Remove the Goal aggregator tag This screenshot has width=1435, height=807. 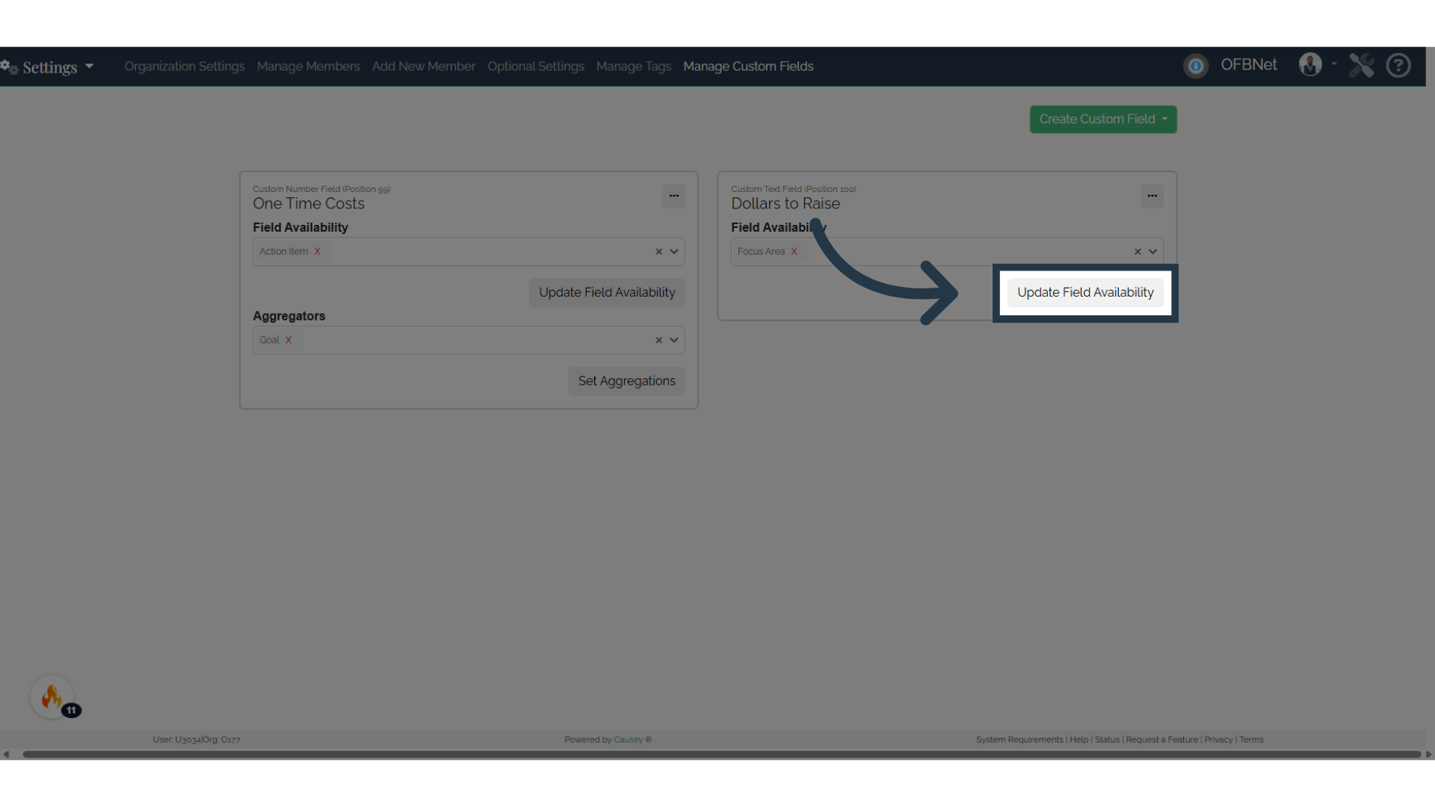click(288, 340)
